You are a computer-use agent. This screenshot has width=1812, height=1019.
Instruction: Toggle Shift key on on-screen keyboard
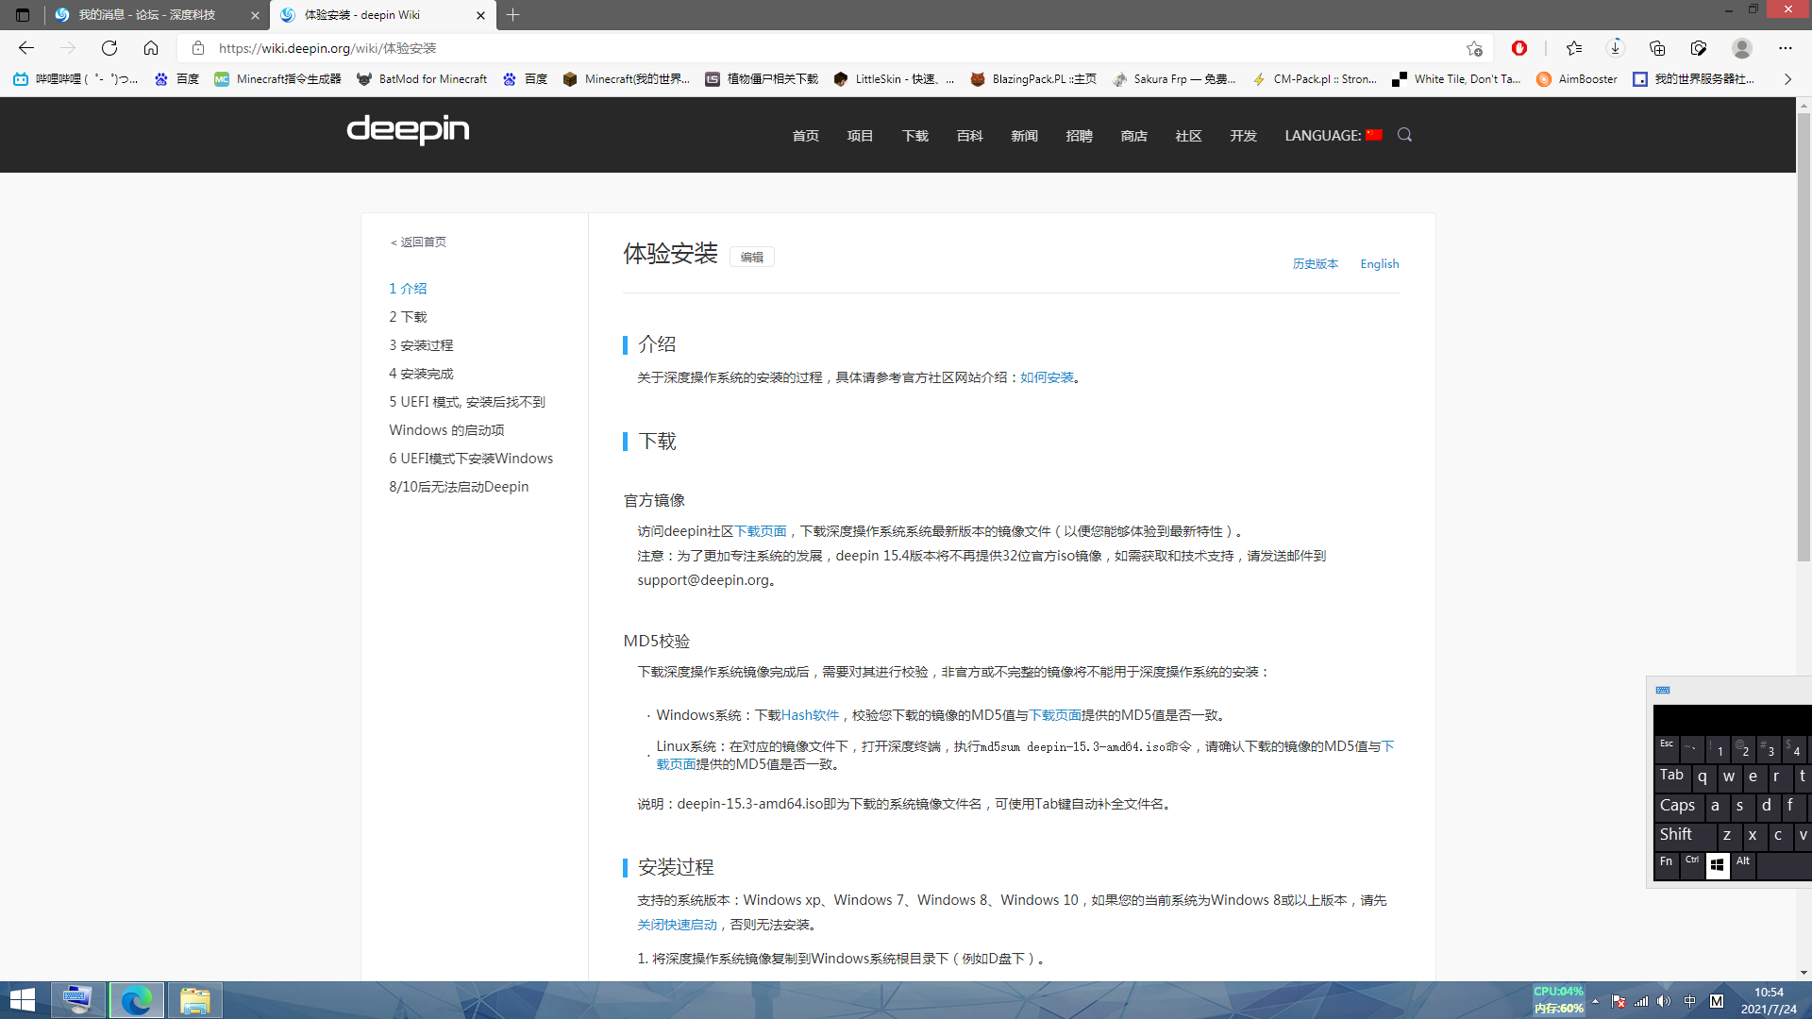1676,835
